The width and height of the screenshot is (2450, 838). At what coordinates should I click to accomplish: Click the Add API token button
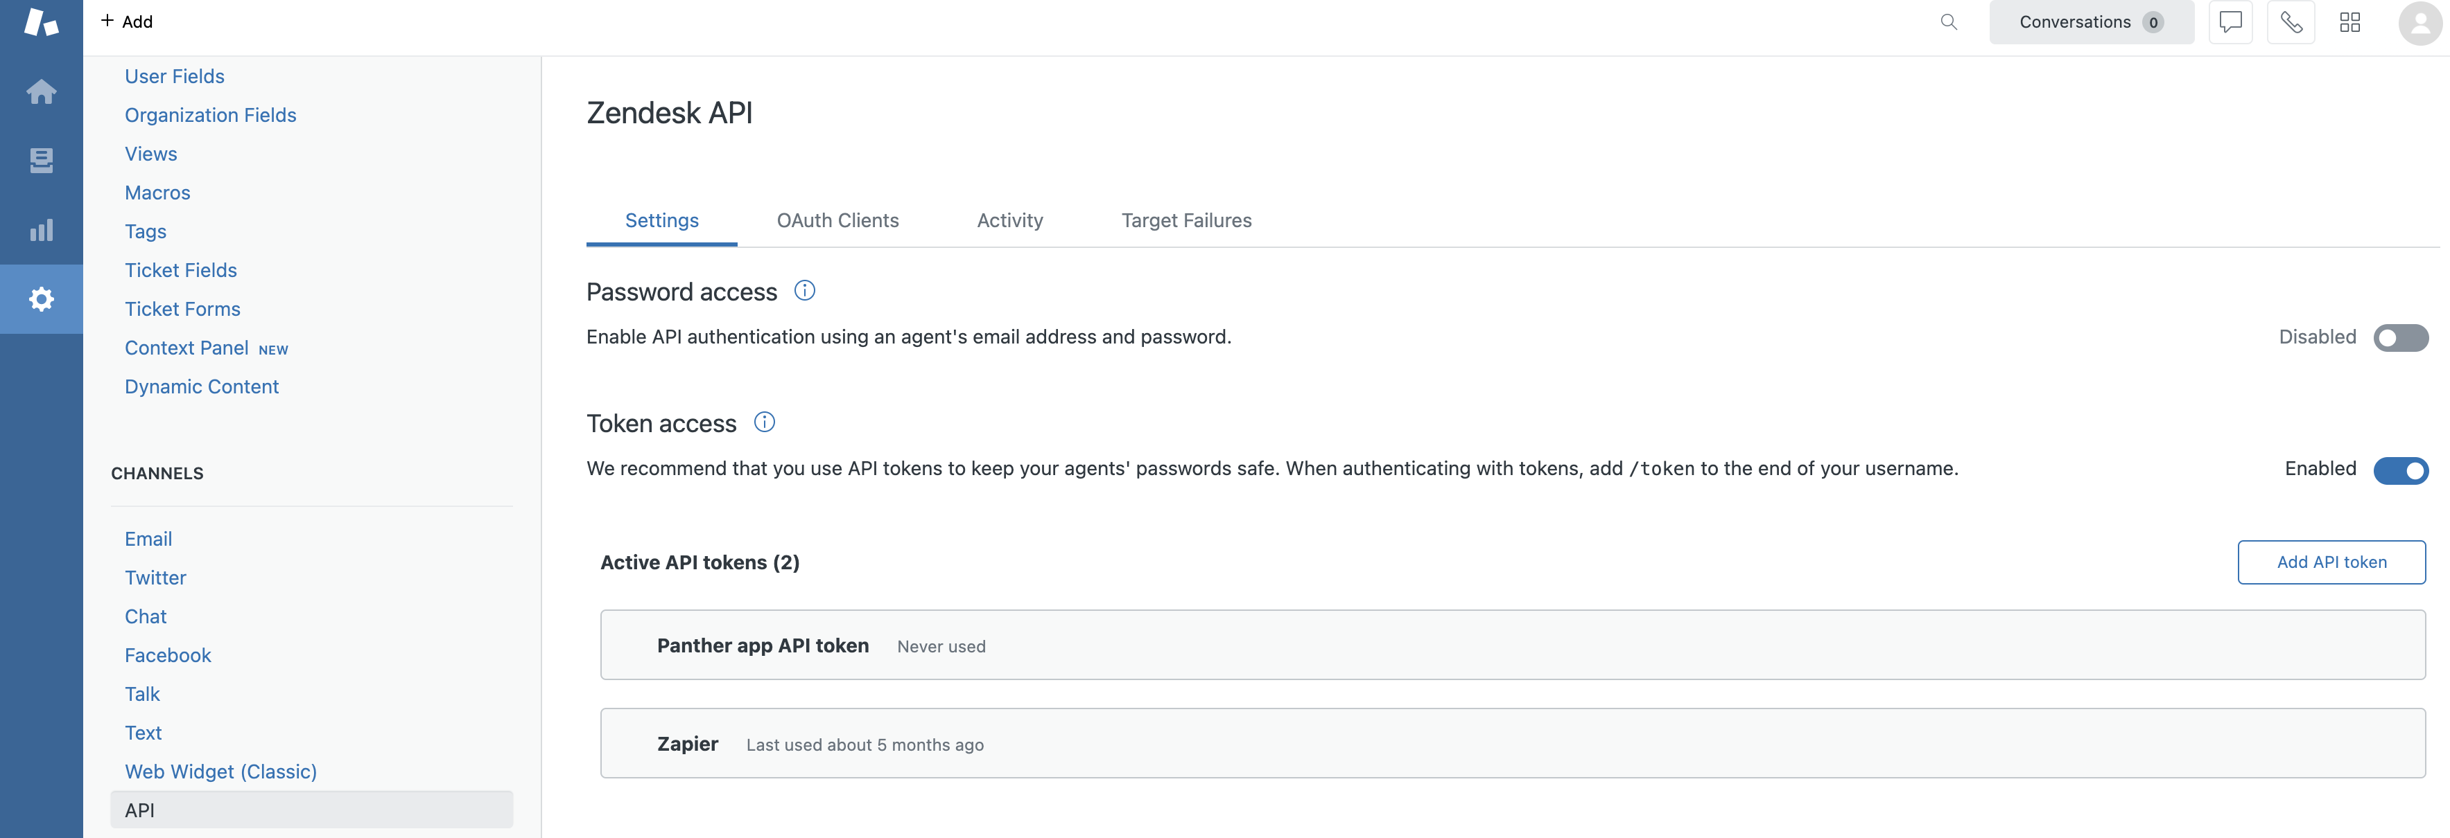[2331, 562]
